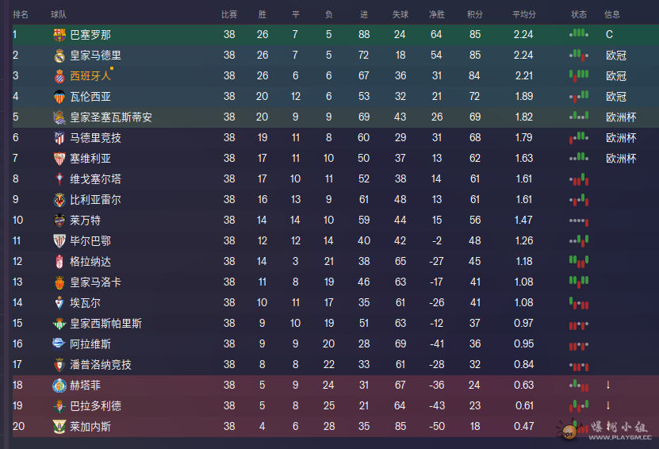The height and width of the screenshot is (449, 659).
Task: Select the 莱加内斯 team name
Action: tap(90, 427)
